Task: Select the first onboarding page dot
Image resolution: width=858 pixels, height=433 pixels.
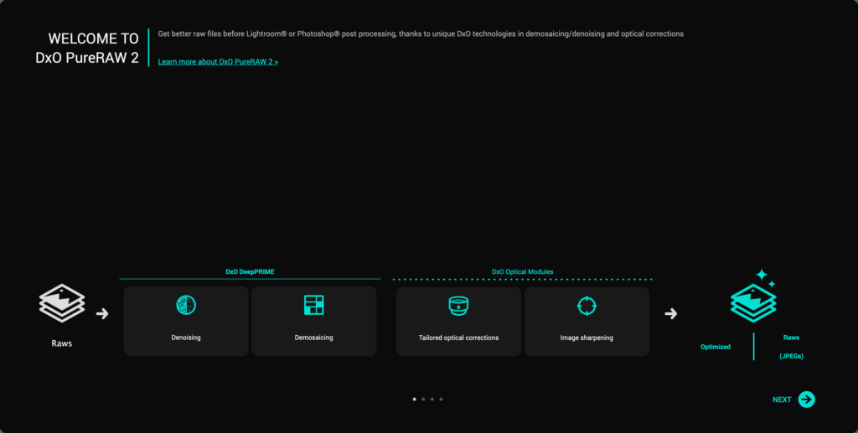Action: coord(414,399)
